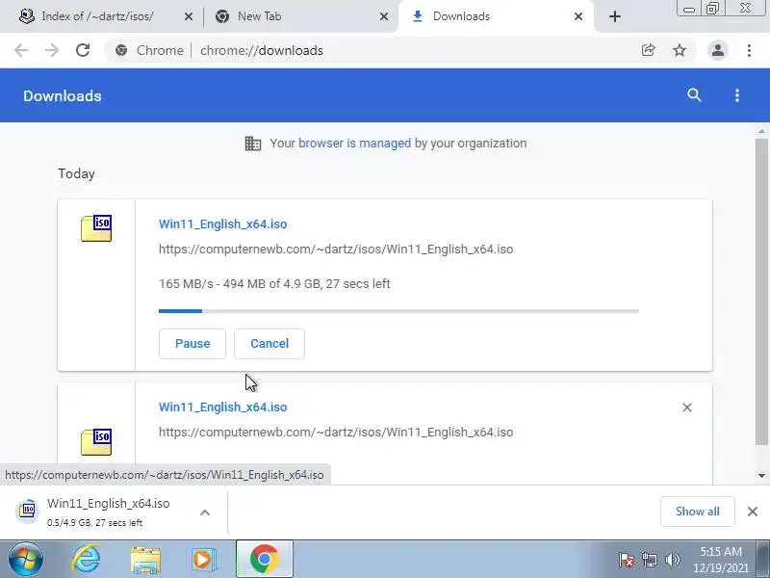Viewport: 770px width, 578px height.
Task: Click the Show desktop strip beside the clock
Action: coord(764,559)
